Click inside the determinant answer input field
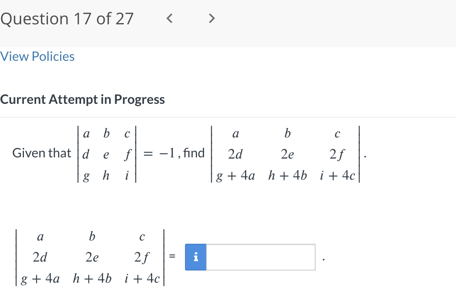The image size is (456, 292). coord(260,257)
